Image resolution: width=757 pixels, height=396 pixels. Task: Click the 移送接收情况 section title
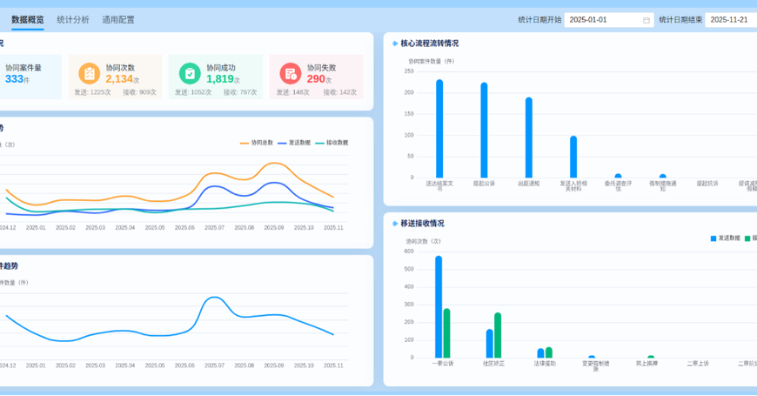pyautogui.click(x=422, y=224)
